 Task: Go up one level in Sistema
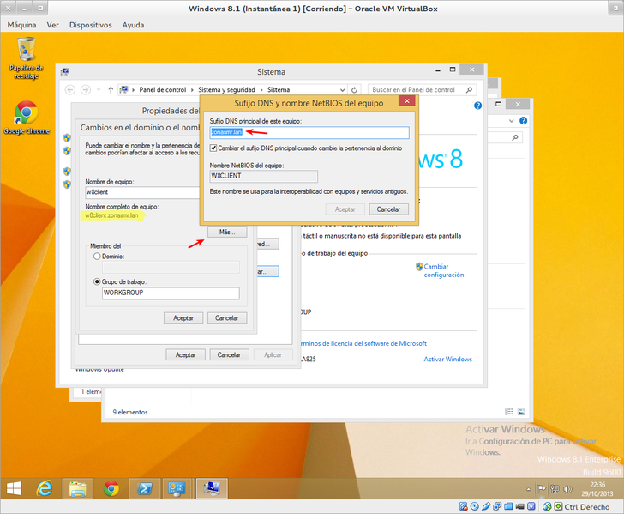click(111, 90)
